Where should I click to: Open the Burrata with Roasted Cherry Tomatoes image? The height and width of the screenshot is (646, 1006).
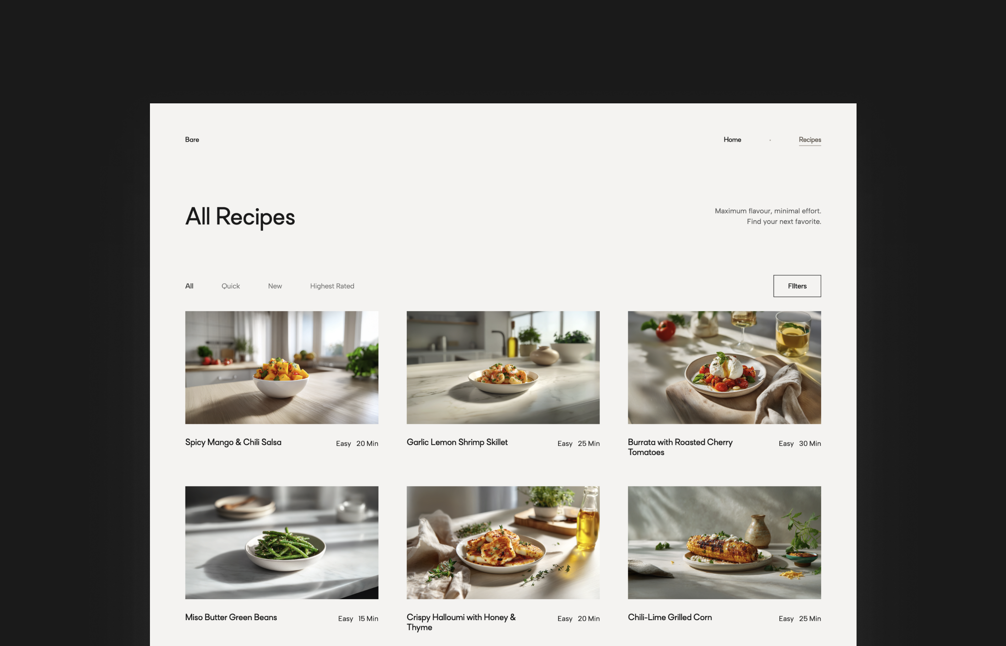tap(724, 368)
